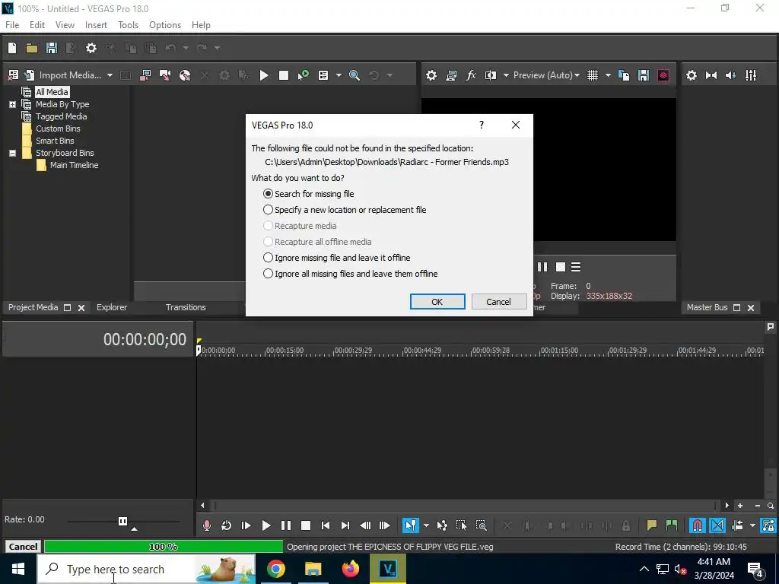Click the media search magnifier icon
Image resolution: width=779 pixels, height=584 pixels.
point(355,75)
